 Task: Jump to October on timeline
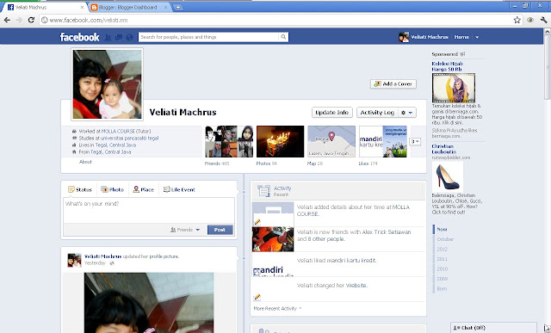(445, 239)
